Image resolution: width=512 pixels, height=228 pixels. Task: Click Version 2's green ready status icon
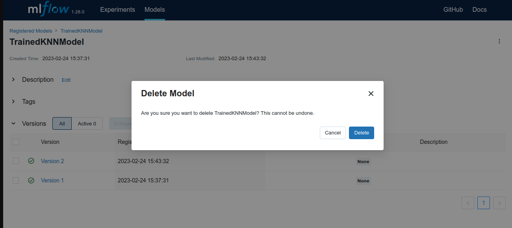31,161
